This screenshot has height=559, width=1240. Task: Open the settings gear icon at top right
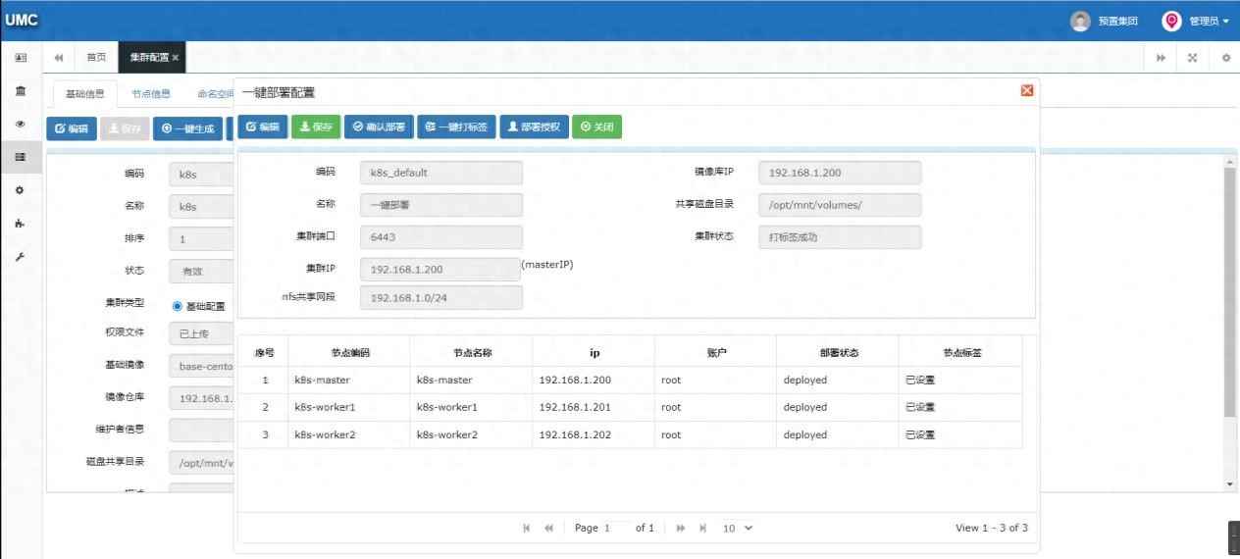[x=1225, y=58]
